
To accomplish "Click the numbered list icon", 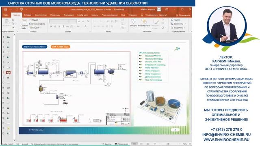I will 101,21.
